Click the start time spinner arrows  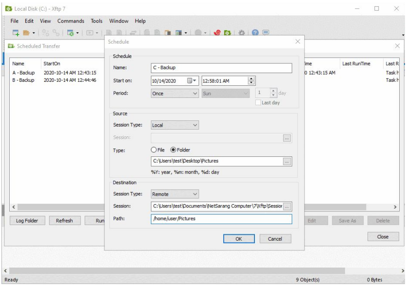(251, 81)
